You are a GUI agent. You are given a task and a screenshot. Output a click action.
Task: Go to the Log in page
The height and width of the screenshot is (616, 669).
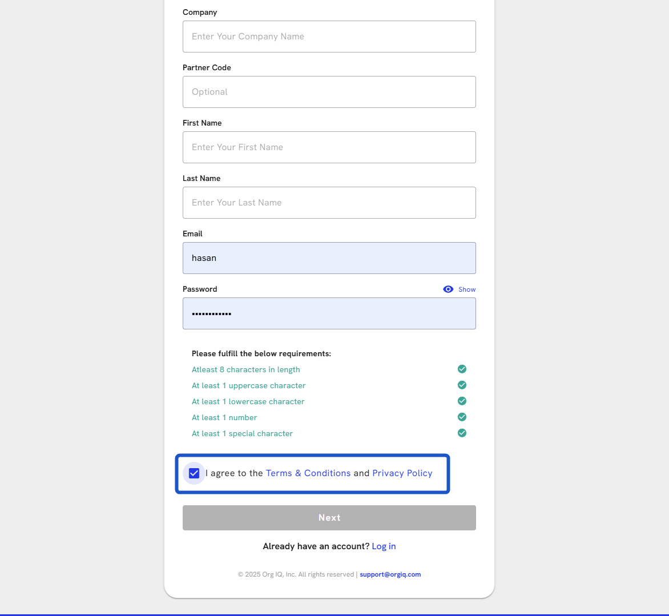pyautogui.click(x=384, y=546)
